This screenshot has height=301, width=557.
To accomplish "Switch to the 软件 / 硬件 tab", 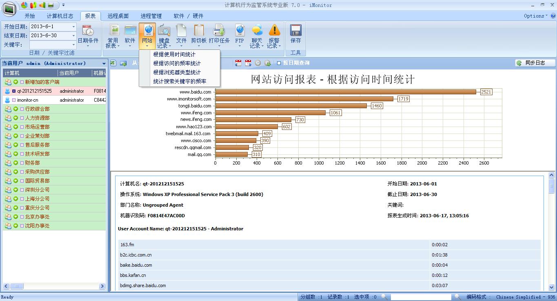I will point(189,16).
